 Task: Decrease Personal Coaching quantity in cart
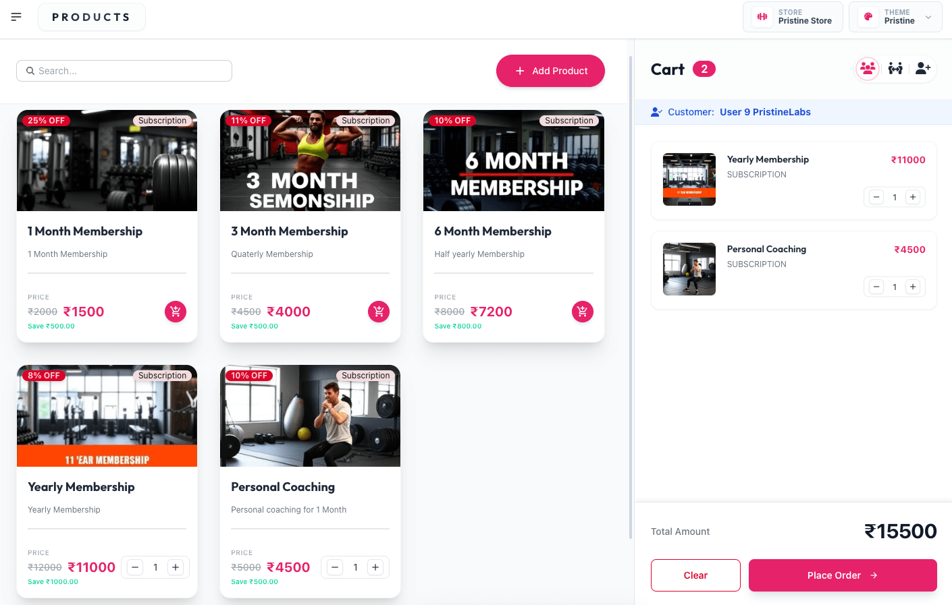click(876, 287)
